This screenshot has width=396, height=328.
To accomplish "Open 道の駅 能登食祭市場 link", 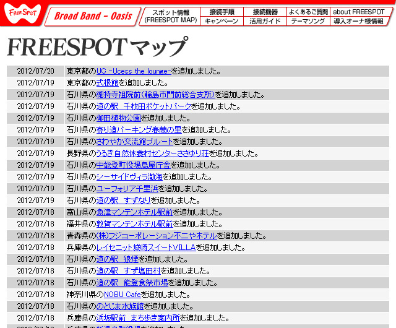I will 132,283.
